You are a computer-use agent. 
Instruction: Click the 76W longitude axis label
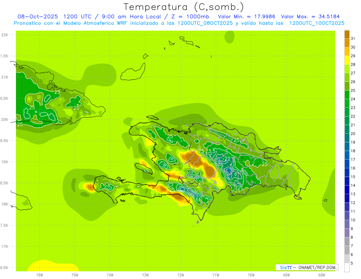[39, 275]
